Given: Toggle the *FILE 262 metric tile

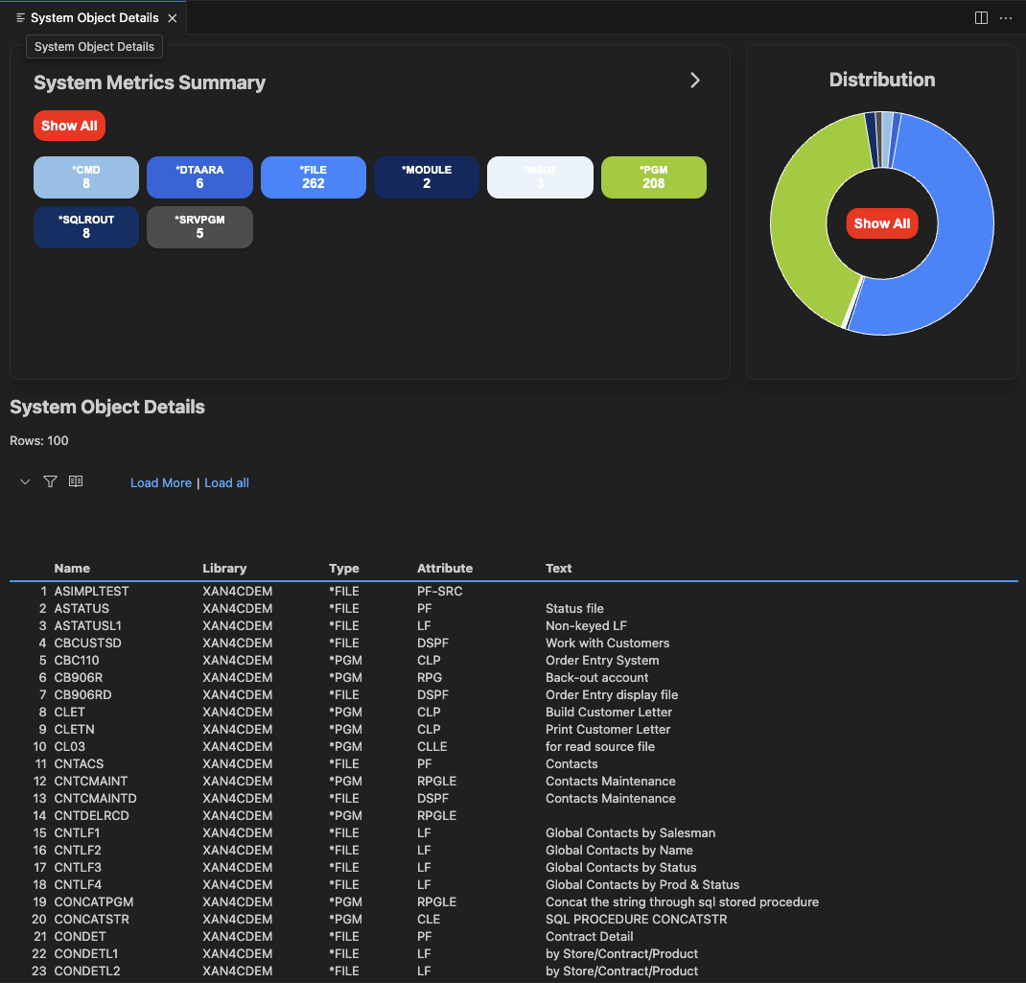Looking at the screenshot, I should pyautogui.click(x=314, y=177).
